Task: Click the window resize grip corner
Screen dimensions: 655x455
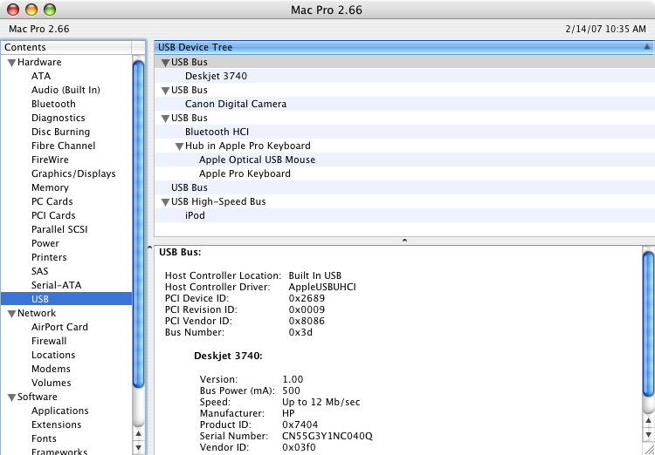Action: [649, 449]
